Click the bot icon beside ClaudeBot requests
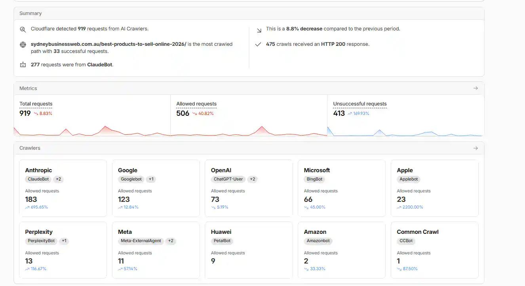 [23, 64]
